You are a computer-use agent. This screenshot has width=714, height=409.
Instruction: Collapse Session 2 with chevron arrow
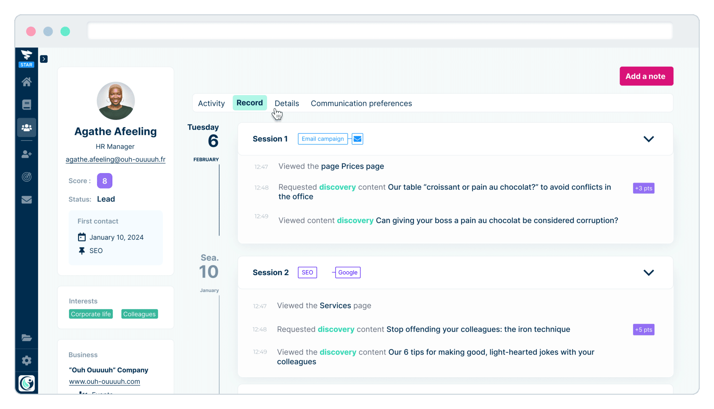[x=649, y=272]
